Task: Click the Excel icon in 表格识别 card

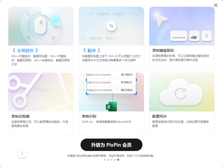Action: (111, 107)
